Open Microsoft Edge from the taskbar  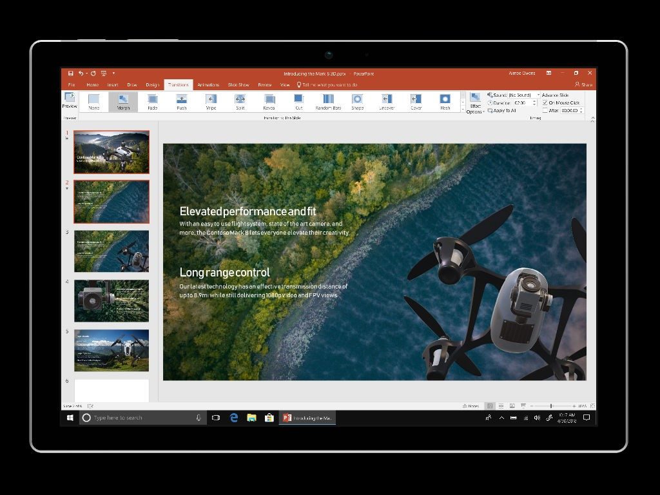pyautogui.click(x=233, y=418)
